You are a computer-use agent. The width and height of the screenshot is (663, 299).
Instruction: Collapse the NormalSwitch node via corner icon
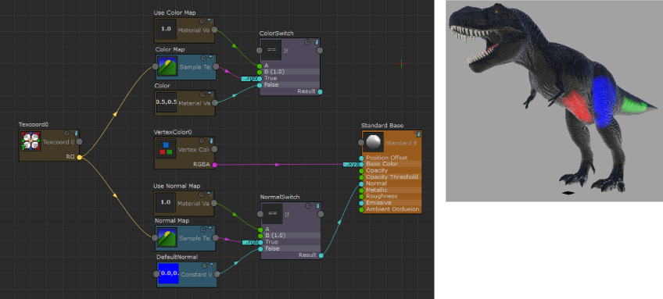[x=317, y=205]
